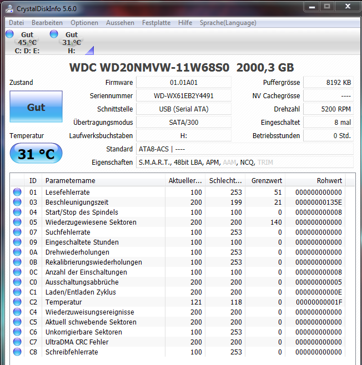
Task: Select the C: D: E: disk status orb
Action: point(9,34)
